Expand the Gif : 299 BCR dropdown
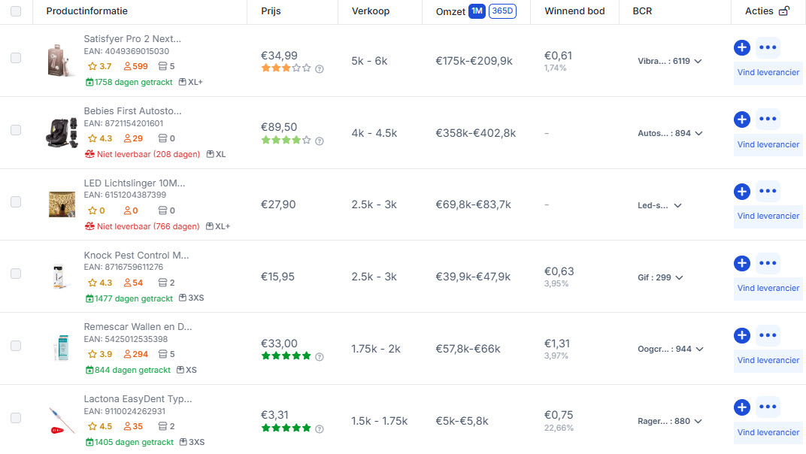The image size is (806, 454). (661, 277)
